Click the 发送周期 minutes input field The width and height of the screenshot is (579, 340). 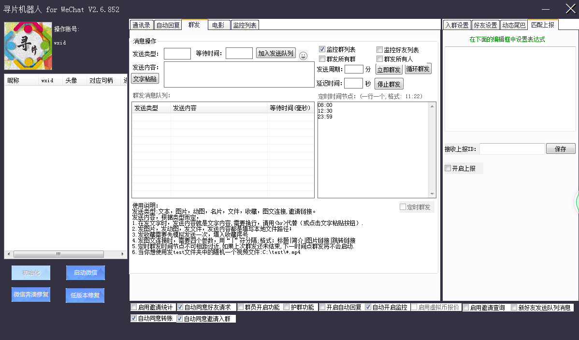[354, 69]
